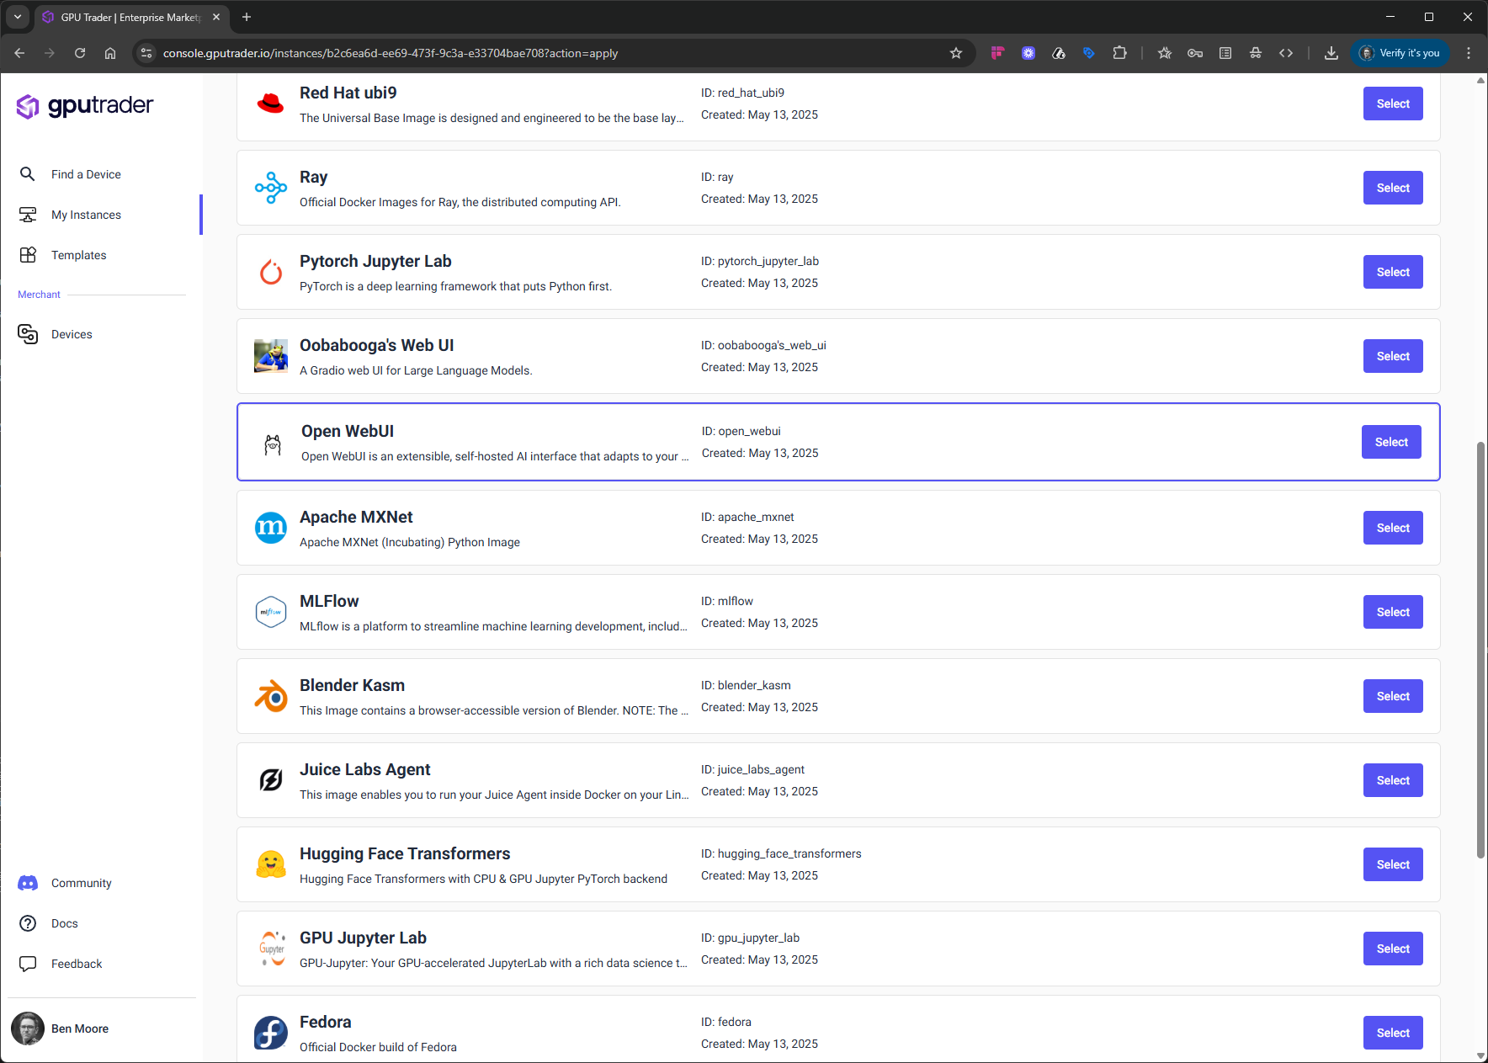Viewport: 1488px width, 1063px height.
Task: Bookmark this page with the star
Action: pyautogui.click(x=956, y=53)
